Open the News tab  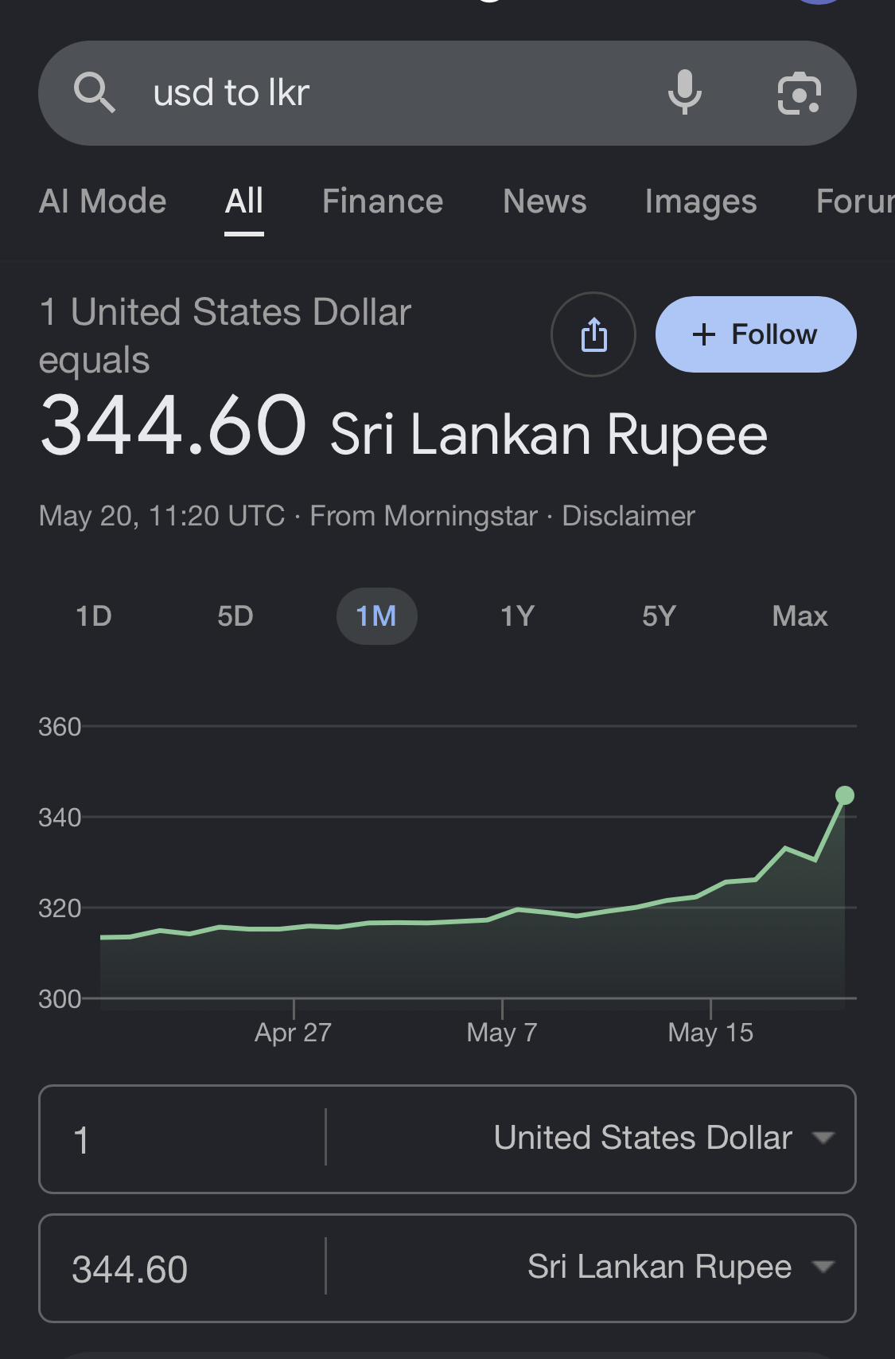pyautogui.click(x=545, y=201)
